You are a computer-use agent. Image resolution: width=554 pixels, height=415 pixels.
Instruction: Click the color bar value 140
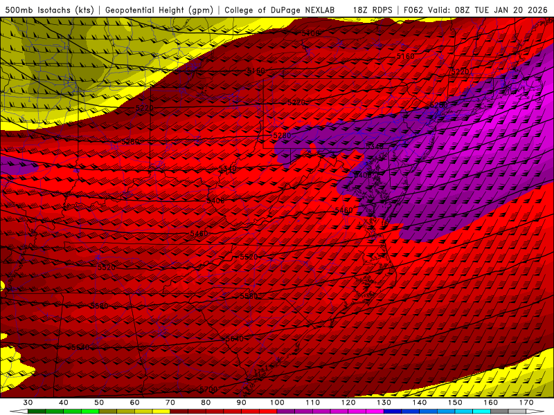click(x=420, y=403)
